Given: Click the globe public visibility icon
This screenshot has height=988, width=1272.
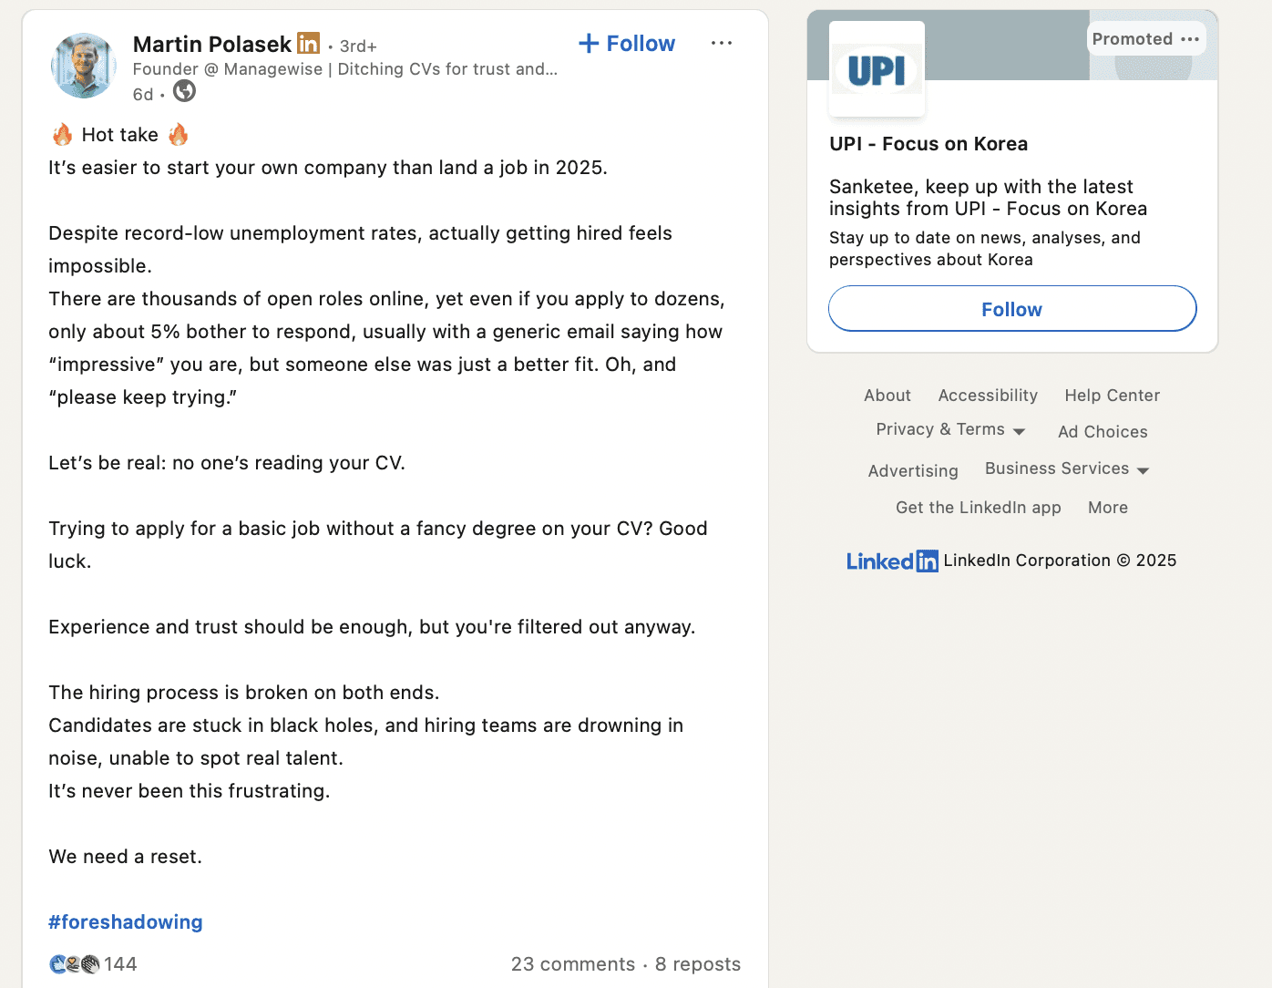Looking at the screenshot, I should pos(185,91).
